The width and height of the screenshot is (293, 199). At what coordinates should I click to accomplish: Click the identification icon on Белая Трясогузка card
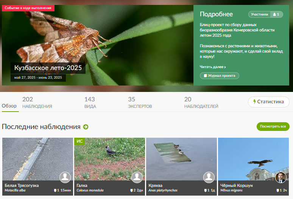click(x=55, y=190)
